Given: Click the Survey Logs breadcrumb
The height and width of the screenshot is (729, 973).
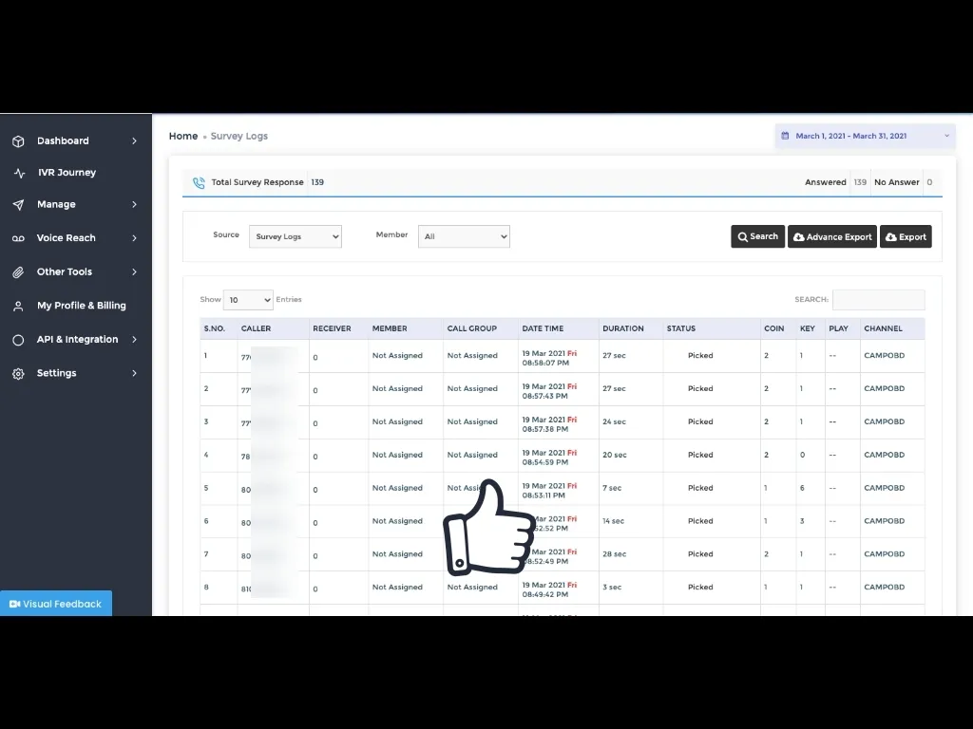Looking at the screenshot, I should coord(238,136).
